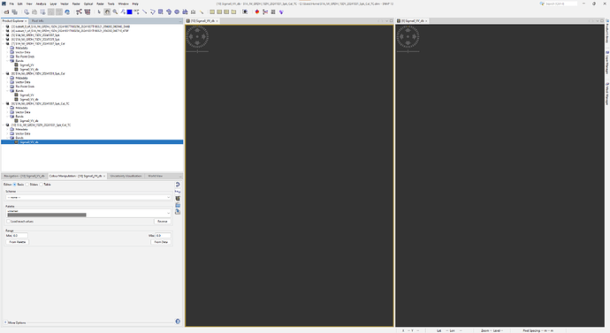
Task: Open the Radar menu
Action: coord(101,4)
